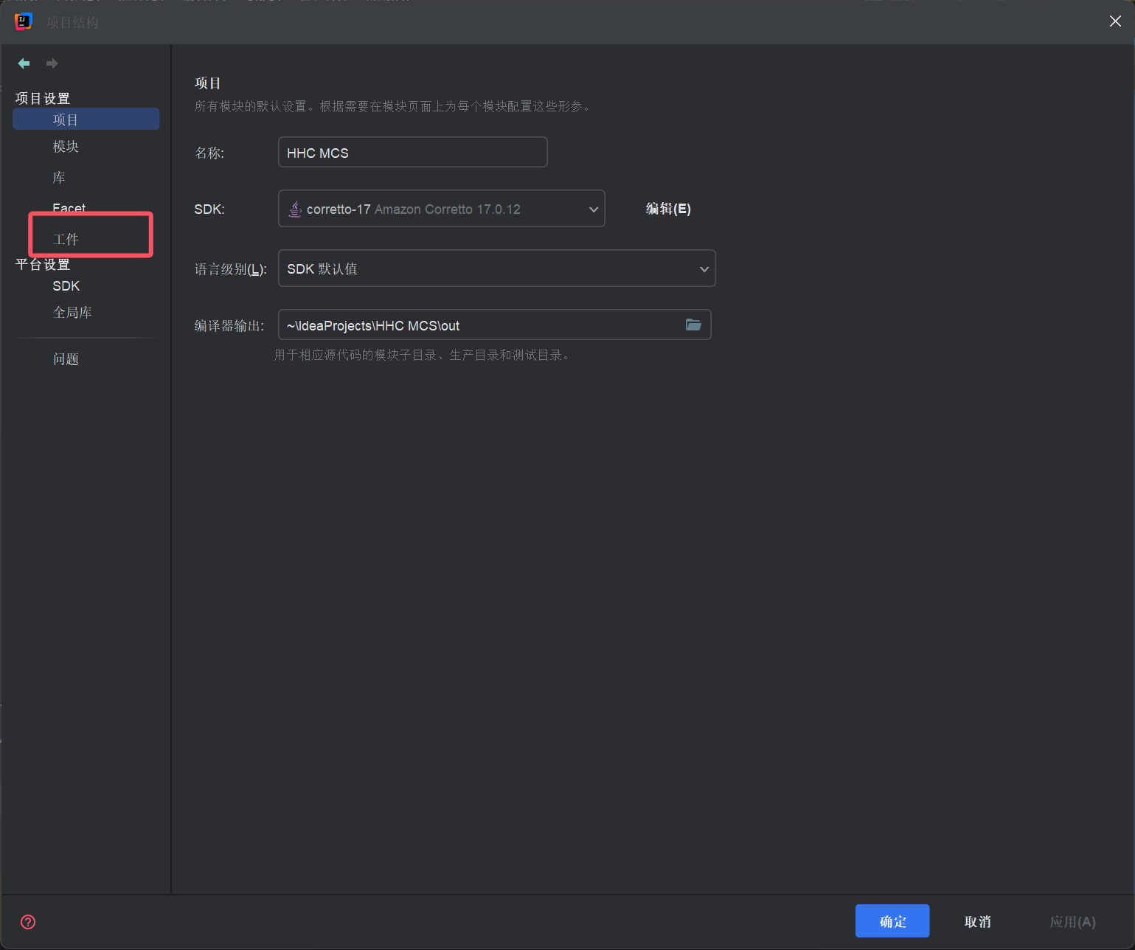This screenshot has height=950, width=1135.
Task: Expand the 语言级别 dropdown
Action: click(x=496, y=268)
